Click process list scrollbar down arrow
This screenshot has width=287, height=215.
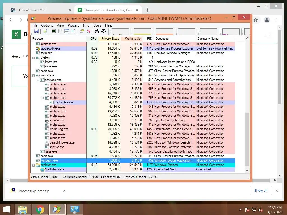pos(247,170)
